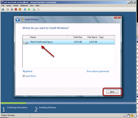
Task: Click the Free Space column header
Action: (90, 37)
